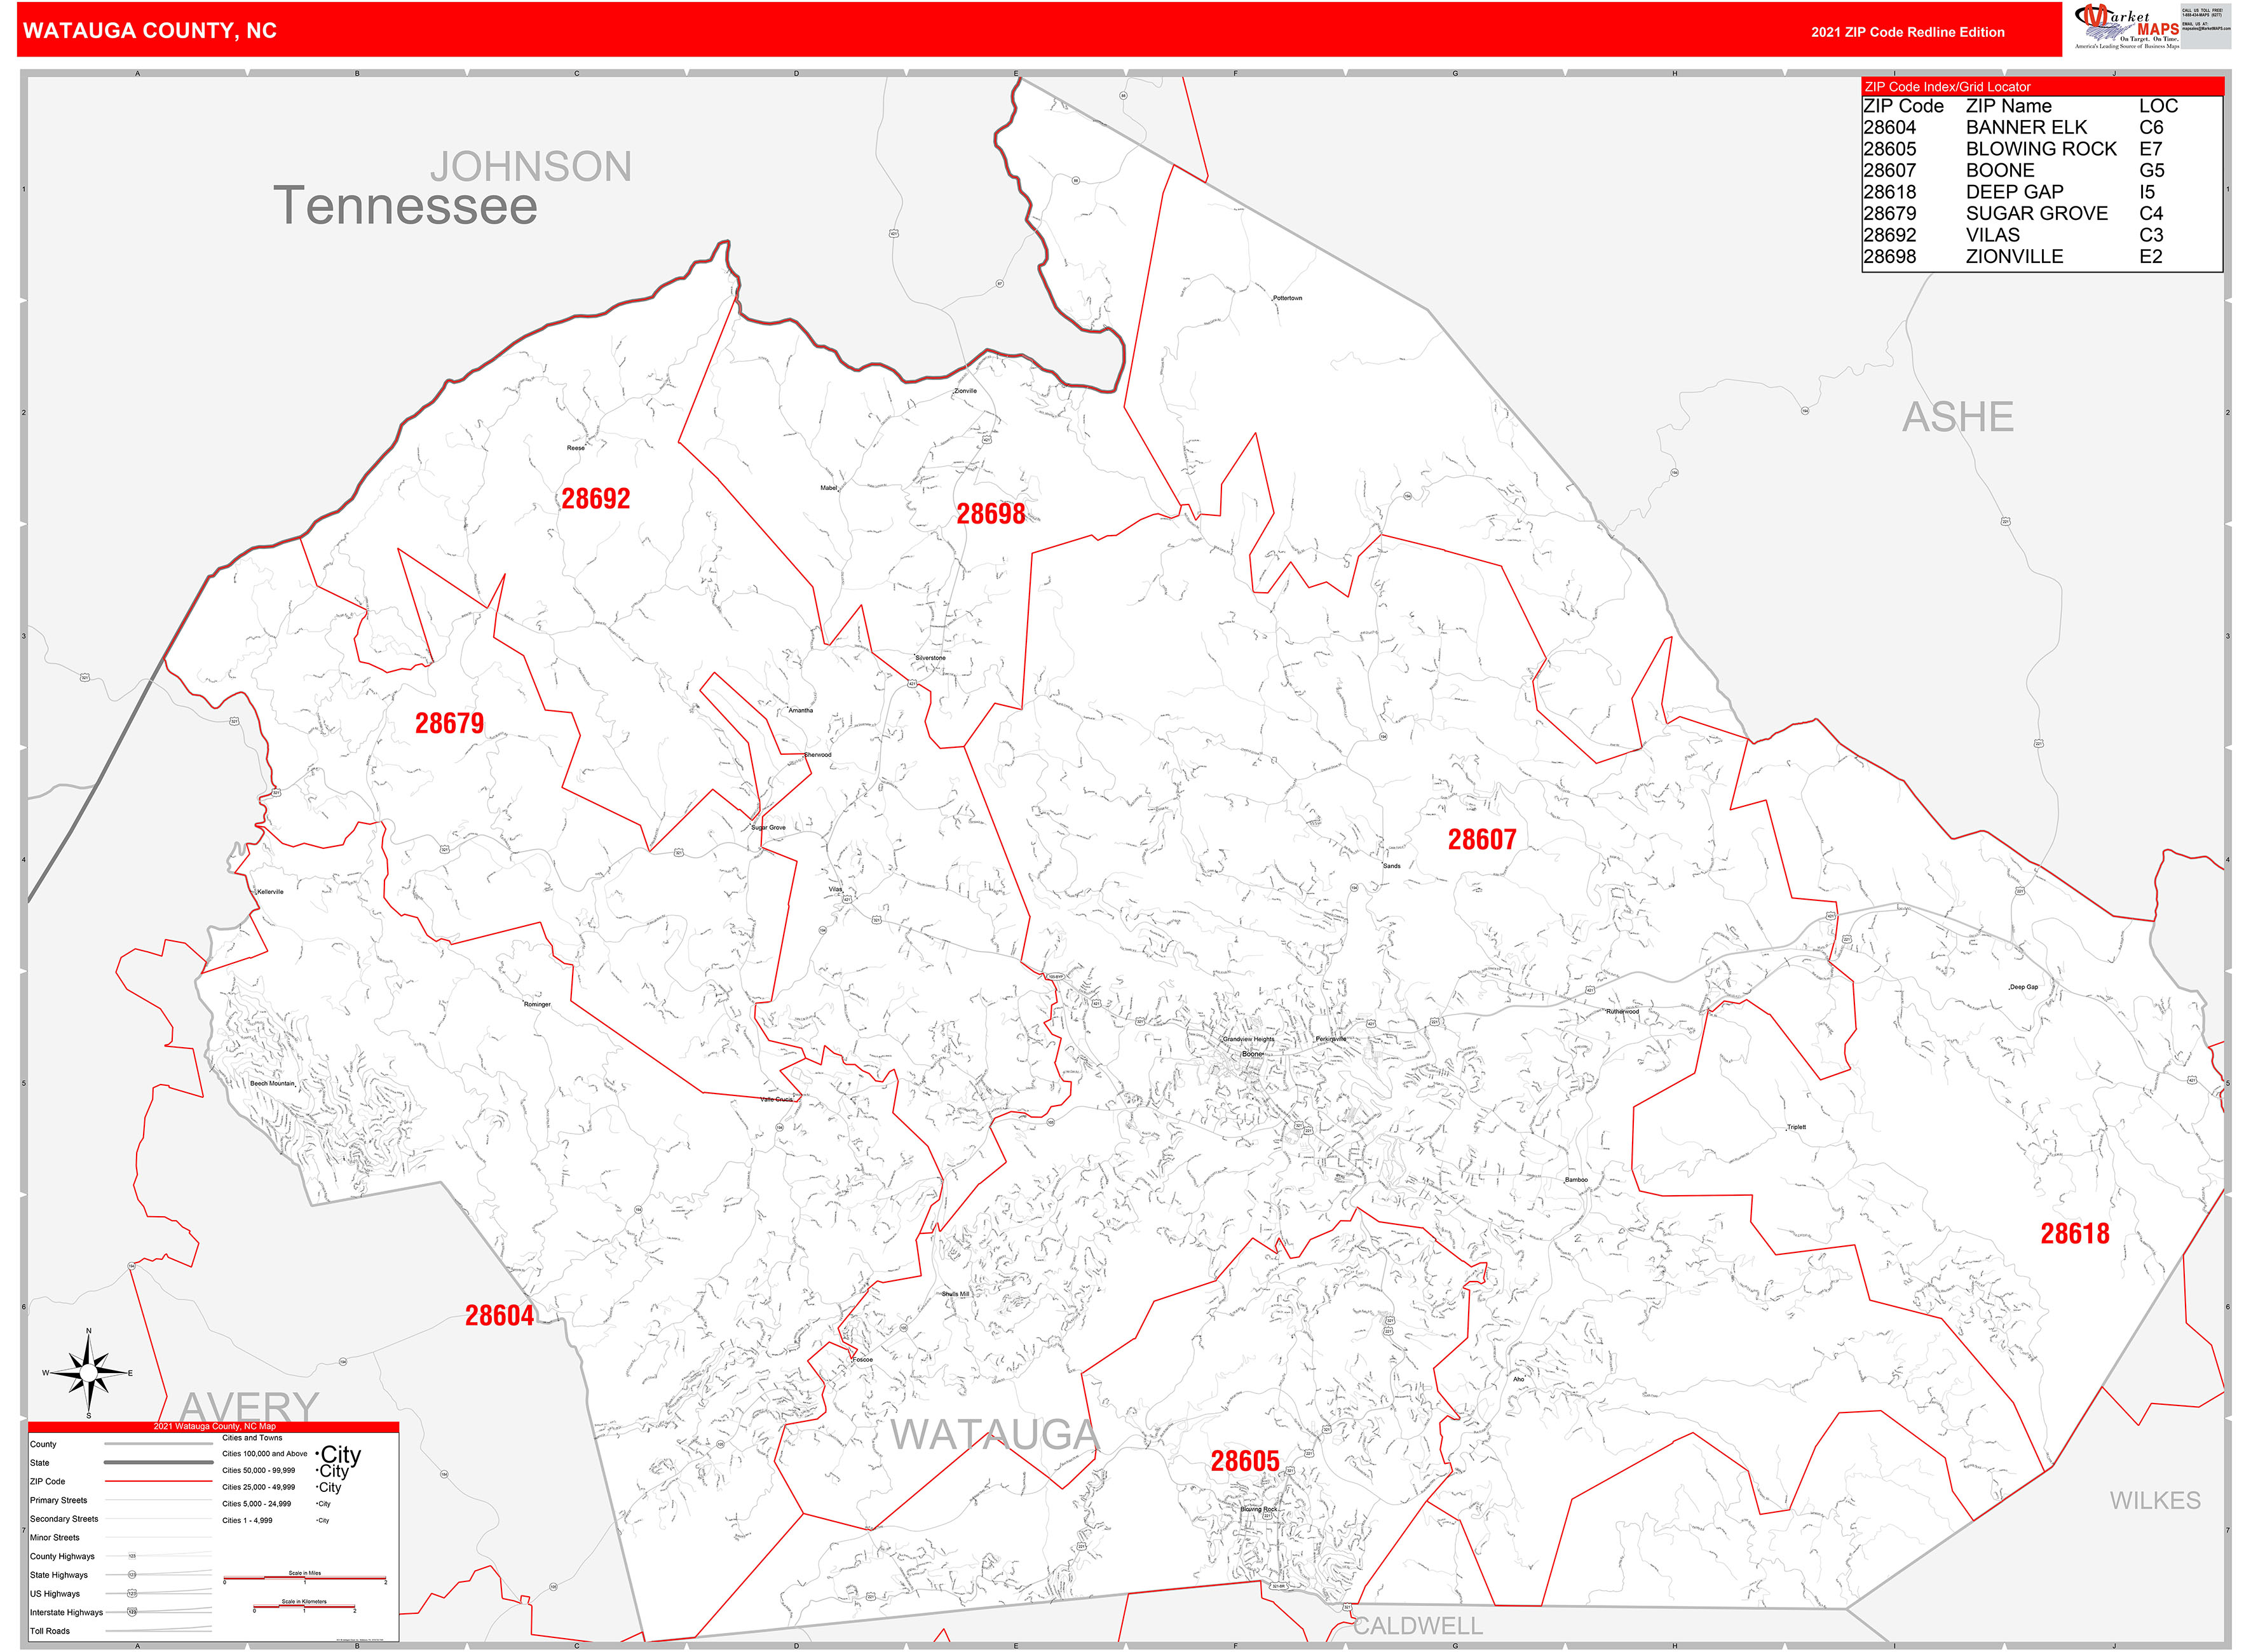Click the State Highways circle marker in legend

(132, 1575)
